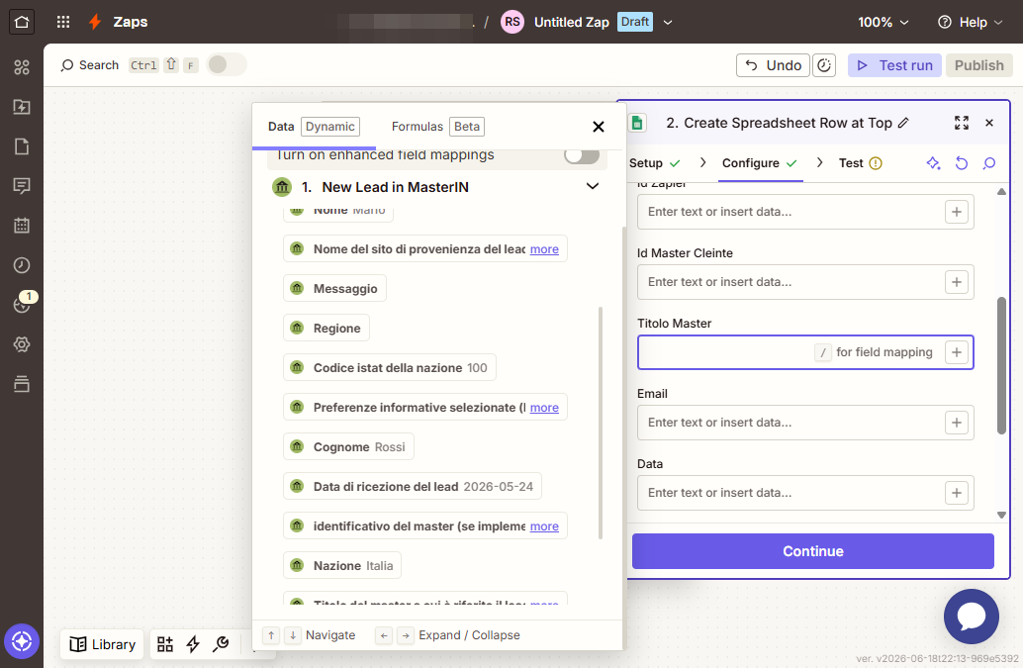Viewport: 1023px width, 668px height.
Task: Click the Undo button
Action: pyautogui.click(x=773, y=65)
